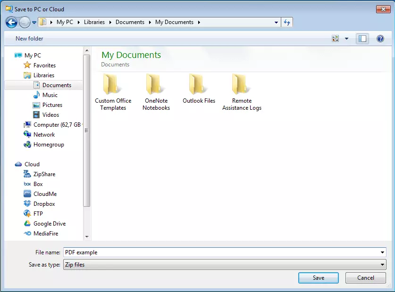
Task: Select Videos library in the tree
Action: tap(50, 115)
